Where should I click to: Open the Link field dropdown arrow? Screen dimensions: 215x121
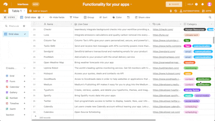[180, 24]
